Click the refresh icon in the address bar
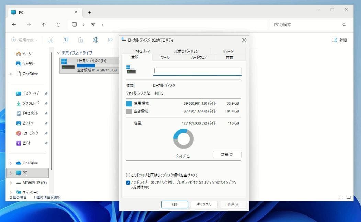 click(x=58, y=25)
